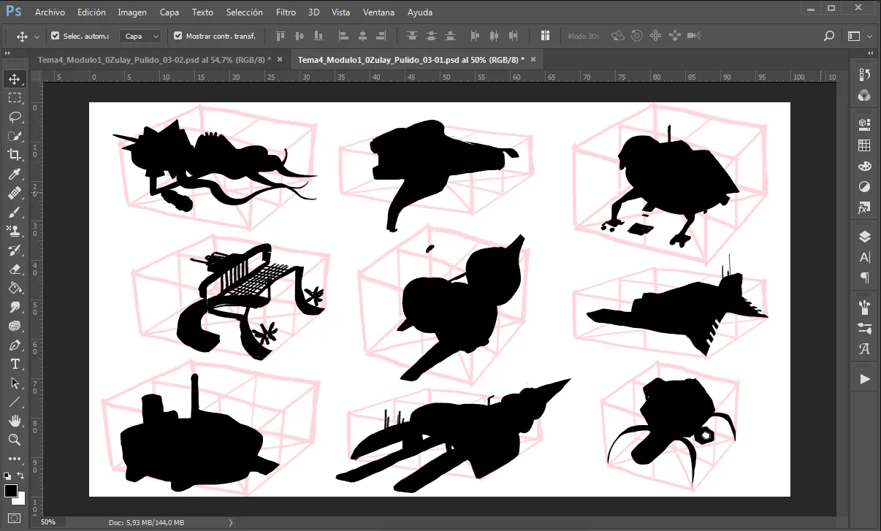881x531 pixels.
Task: Open the Layers panel icon
Action: coord(865,237)
